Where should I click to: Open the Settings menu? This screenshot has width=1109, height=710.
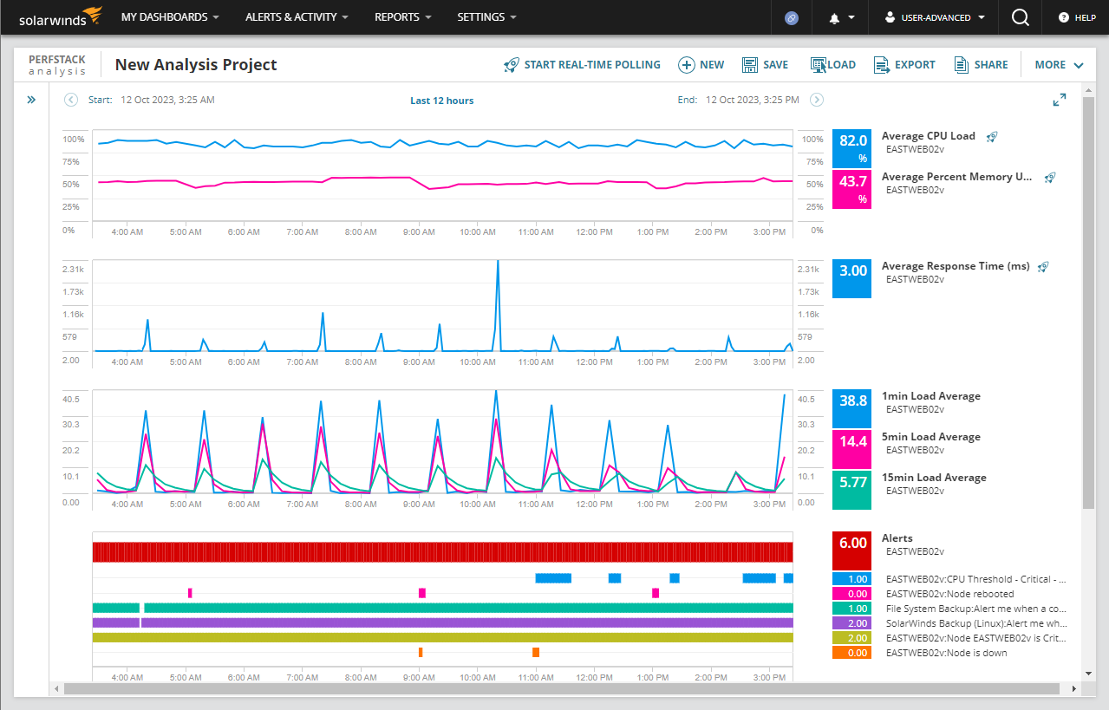[x=486, y=17]
